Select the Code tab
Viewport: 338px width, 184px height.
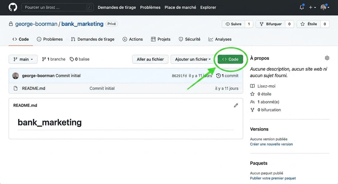tap(21, 39)
